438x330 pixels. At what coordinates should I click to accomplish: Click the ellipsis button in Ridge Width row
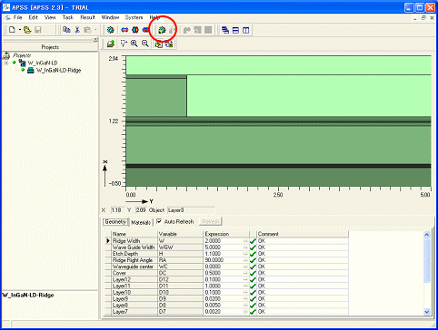click(245, 241)
